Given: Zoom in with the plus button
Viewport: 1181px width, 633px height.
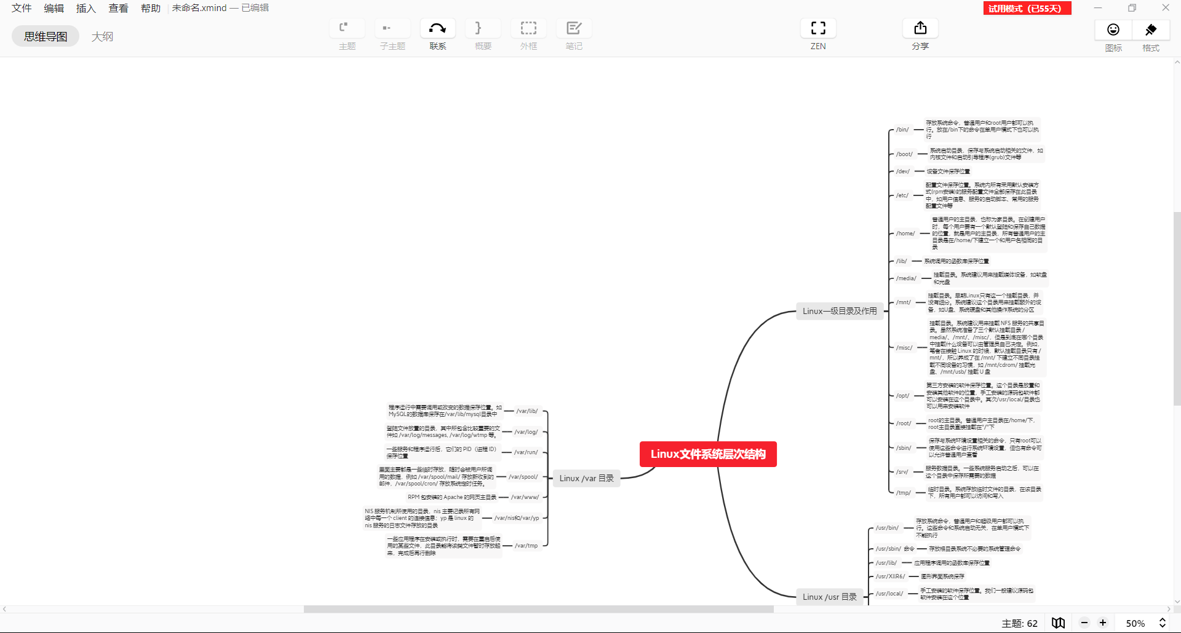Looking at the screenshot, I should tap(1103, 623).
